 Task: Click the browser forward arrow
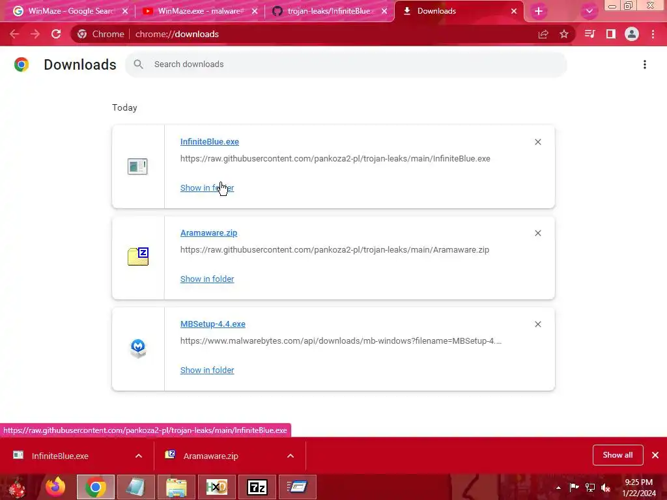tap(35, 34)
